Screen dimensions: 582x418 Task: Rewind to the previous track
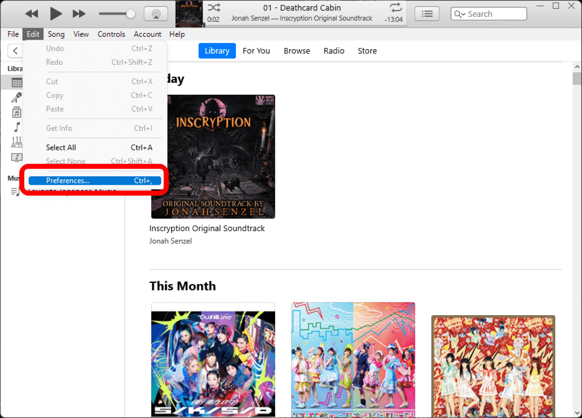coord(32,14)
